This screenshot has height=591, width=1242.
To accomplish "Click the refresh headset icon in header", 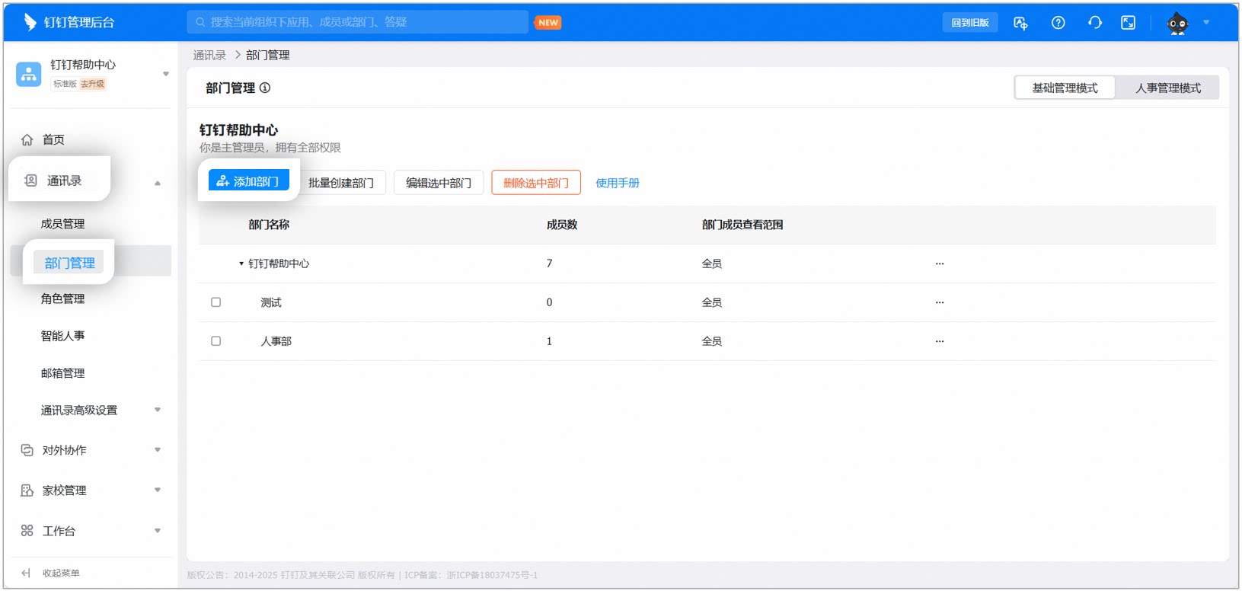I will 1095,23.
